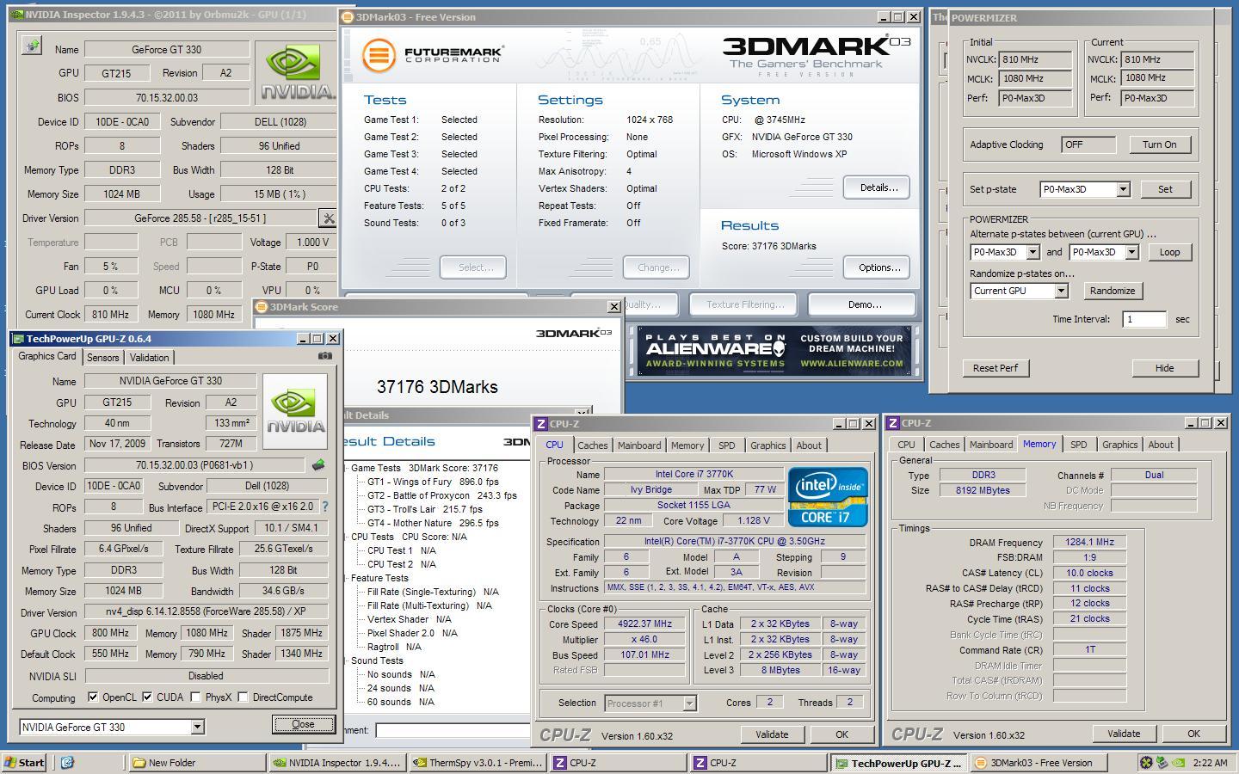The width and height of the screenshot is (1239, 774).
Task: Switch to ThermSpy v3.0.1 in taskbar
Action: click(x=478, y=762)
